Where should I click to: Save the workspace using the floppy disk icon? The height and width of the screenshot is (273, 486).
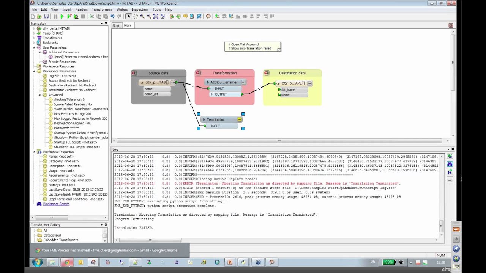[46, 16]
